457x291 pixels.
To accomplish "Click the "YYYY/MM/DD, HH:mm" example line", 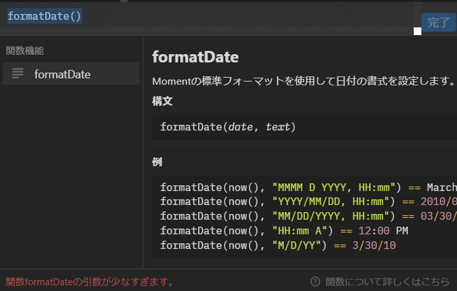I will click(x=308, y=201).
